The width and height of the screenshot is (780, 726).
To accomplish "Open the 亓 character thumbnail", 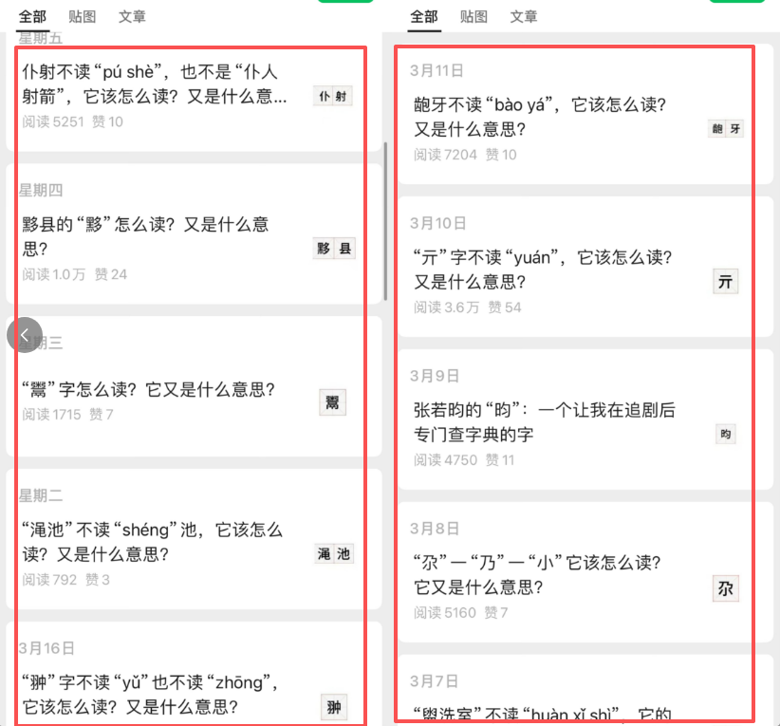I will pyautogui.click(x=725, y=282).
